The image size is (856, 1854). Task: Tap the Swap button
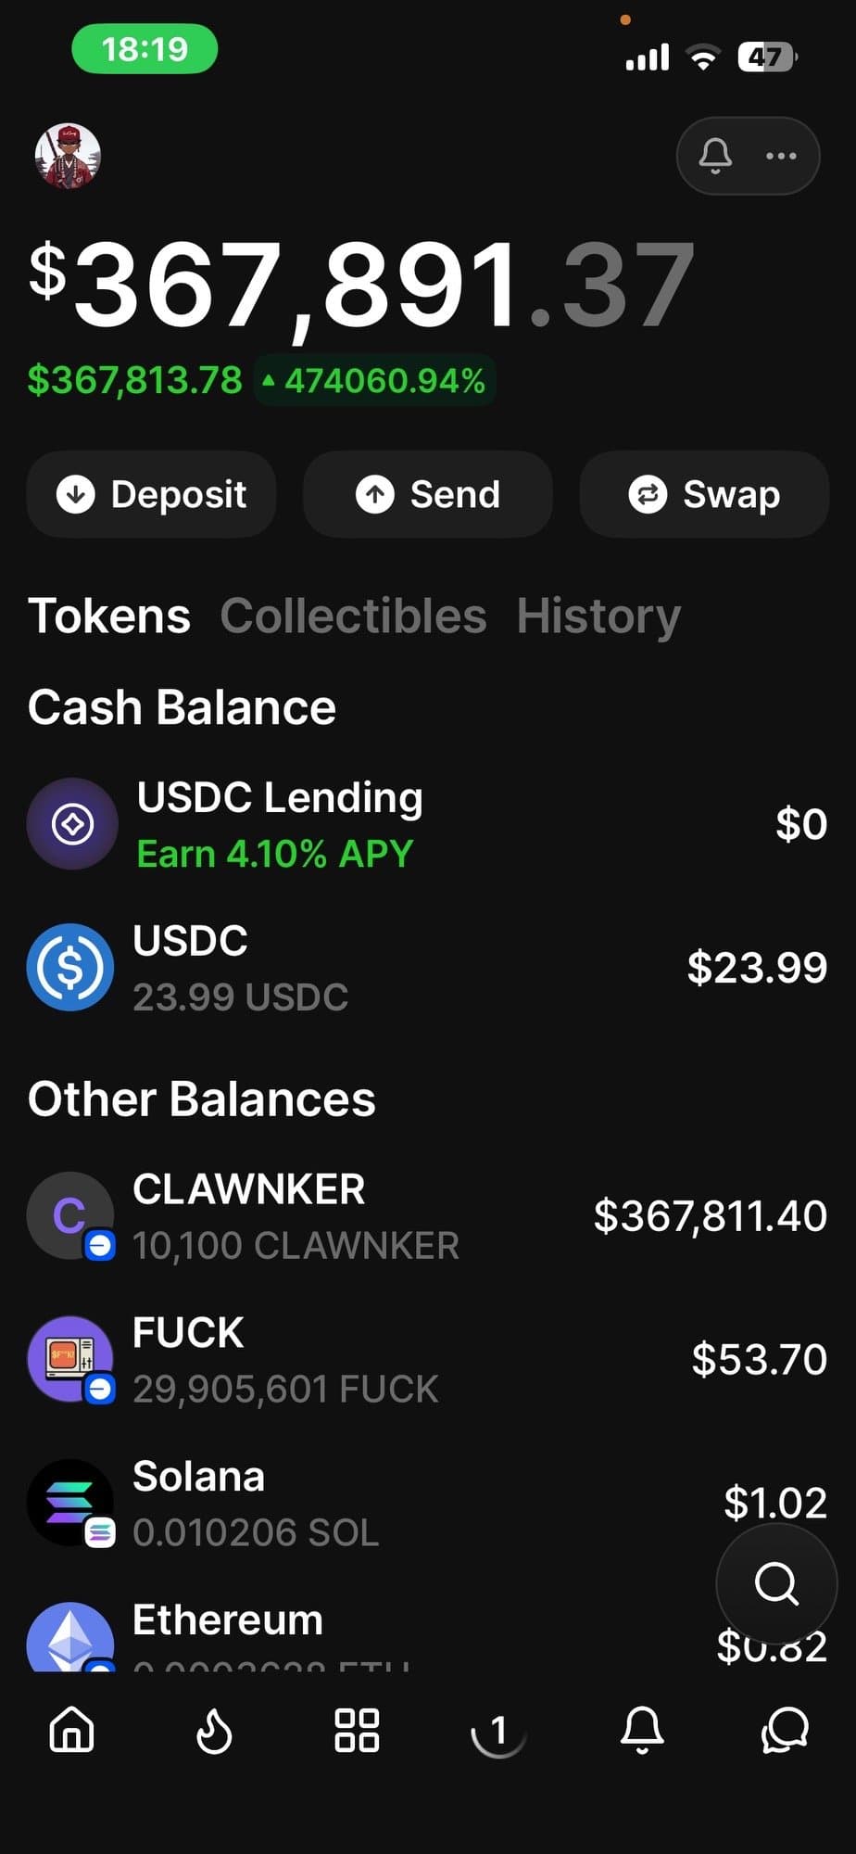click(704, 494)
